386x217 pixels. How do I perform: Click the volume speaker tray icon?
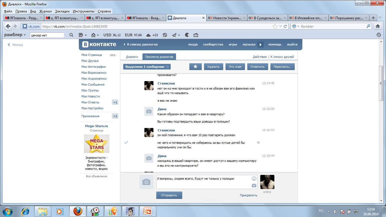point(335,211)
